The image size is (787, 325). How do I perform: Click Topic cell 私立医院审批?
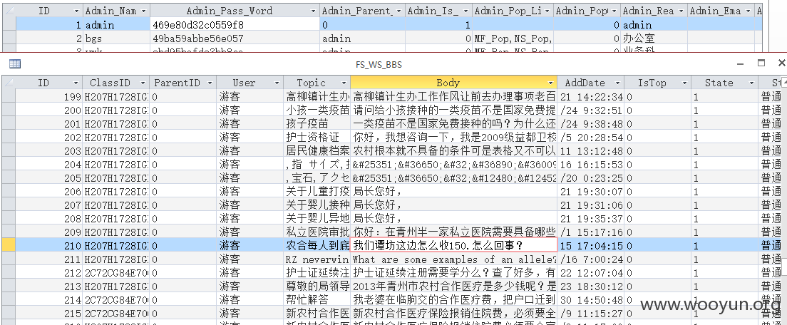click(x=317, y=232)
